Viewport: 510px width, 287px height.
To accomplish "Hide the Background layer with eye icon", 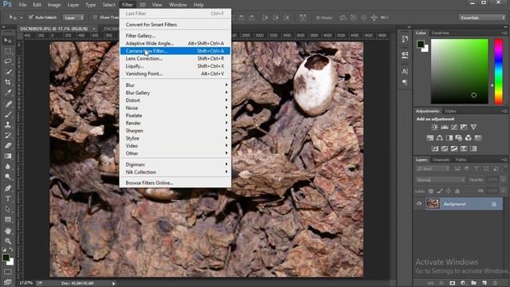I will coord(419,204).
